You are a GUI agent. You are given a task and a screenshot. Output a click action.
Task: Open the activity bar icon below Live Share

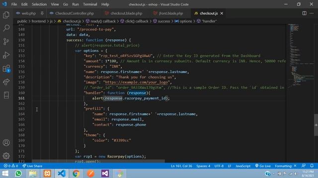[6, 95]
